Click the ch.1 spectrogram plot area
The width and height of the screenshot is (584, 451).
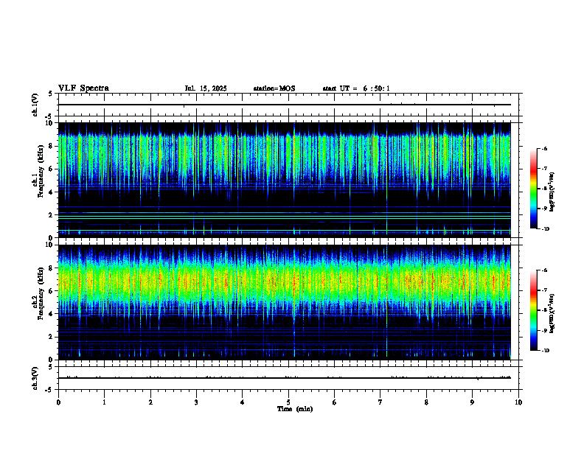[285, 180]
